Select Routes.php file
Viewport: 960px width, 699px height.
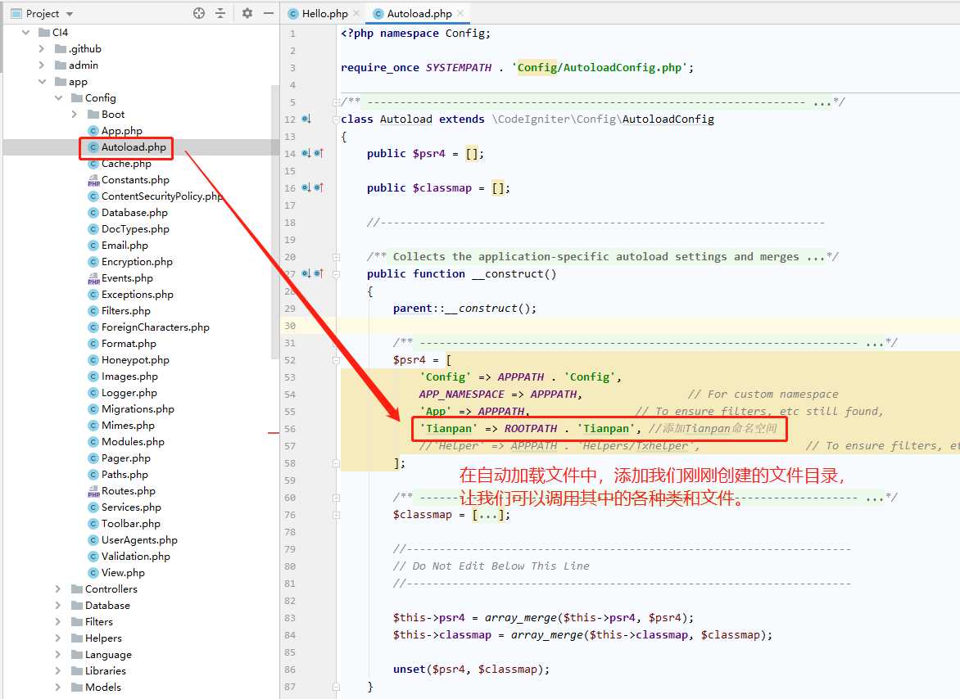(129, 491)
